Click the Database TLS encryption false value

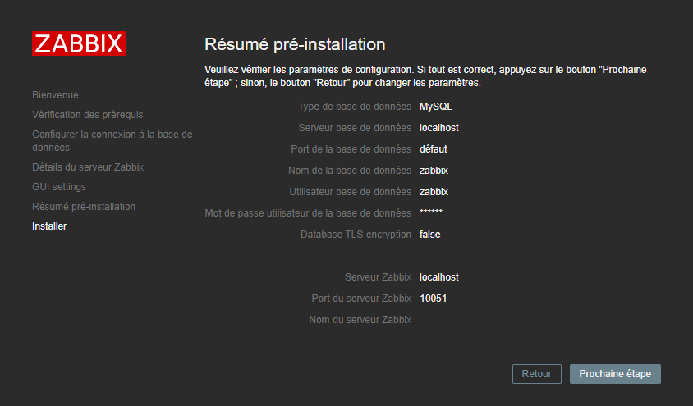[429, 235]
